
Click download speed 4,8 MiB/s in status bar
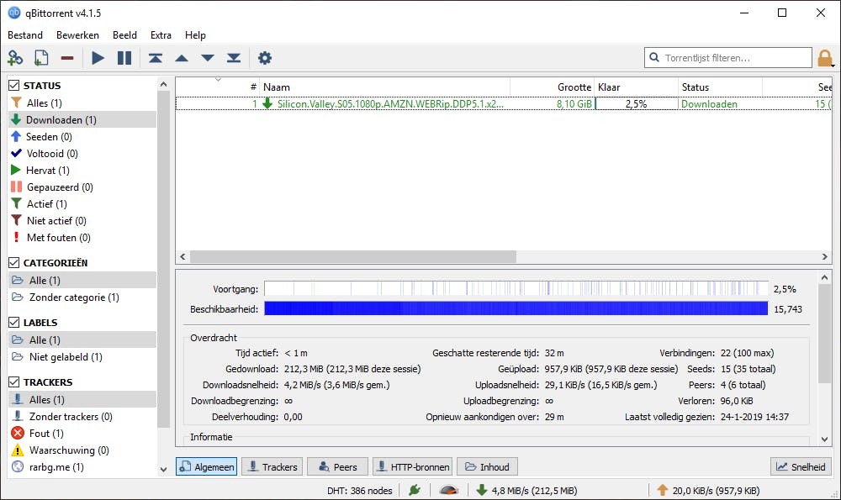526,490
